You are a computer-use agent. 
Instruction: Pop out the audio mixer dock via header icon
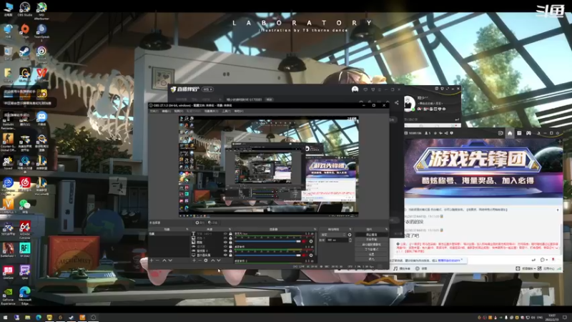[315, 229]
